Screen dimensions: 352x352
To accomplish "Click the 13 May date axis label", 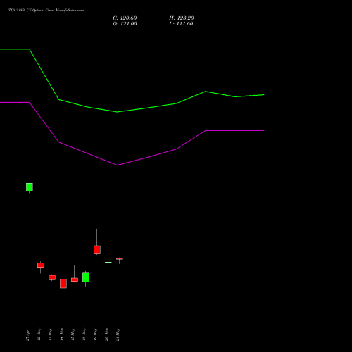I will pos(50,334).
